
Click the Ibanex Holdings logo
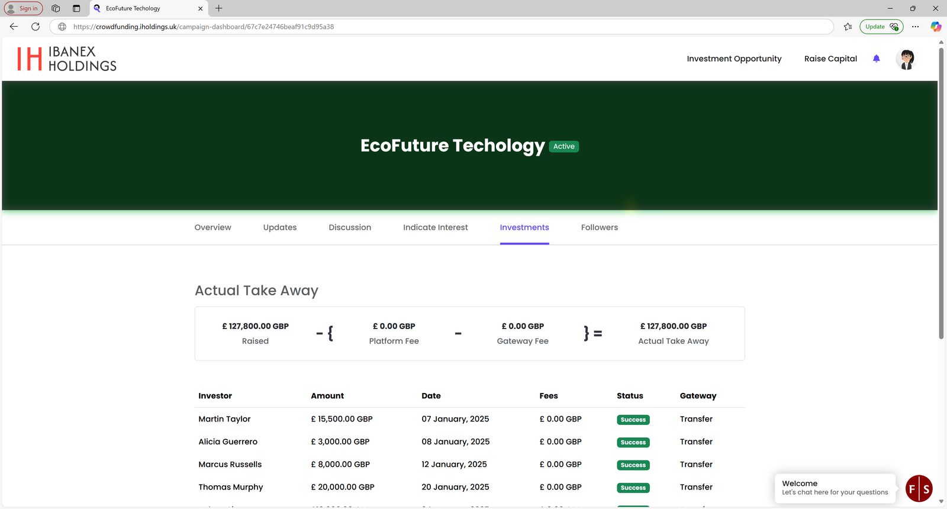pos(67,59)
